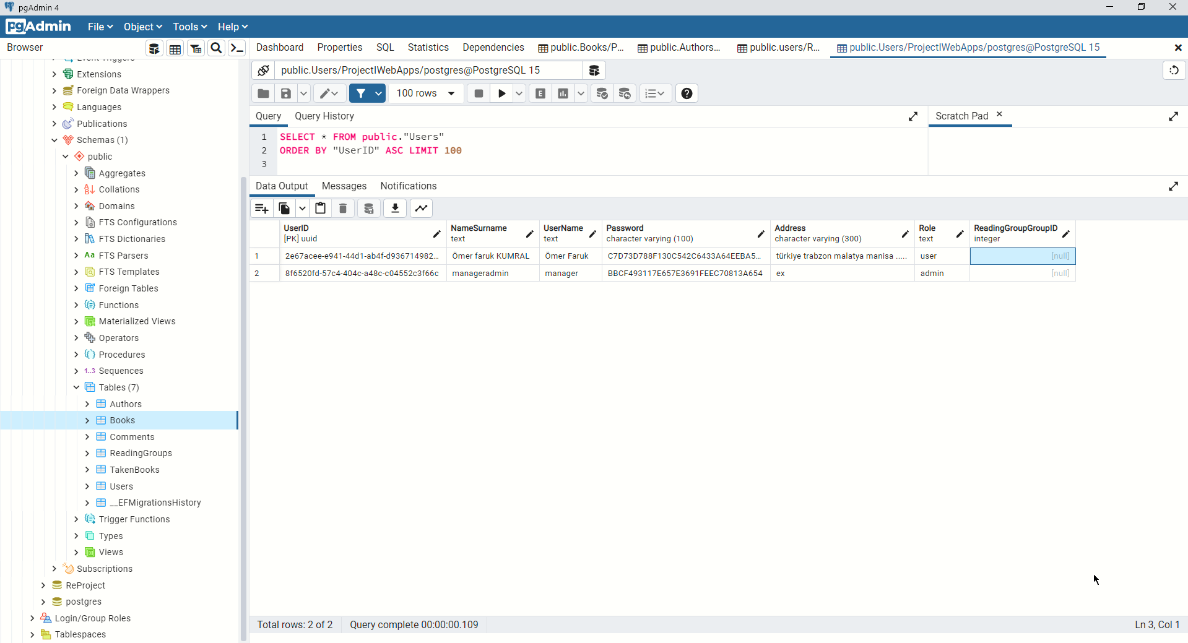Collapse the Tables (7) tree node
This screenshot has height=643, width=1188.
point(76,387)
